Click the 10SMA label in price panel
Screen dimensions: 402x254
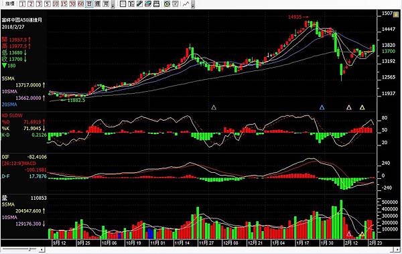[x=9, y=92]
